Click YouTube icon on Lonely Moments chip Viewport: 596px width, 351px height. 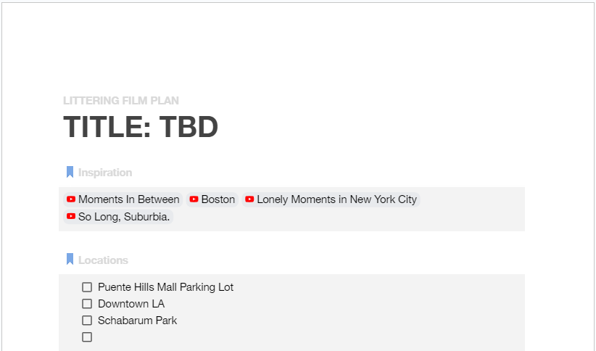point(249,199)
